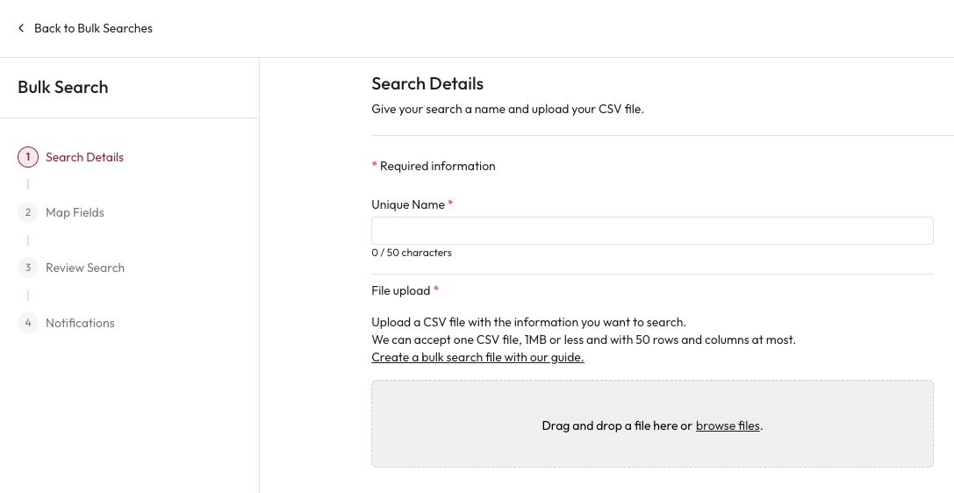The height and width of the screenshot is (493, 954).
Task: Click the Required information note
Action: [437, 166]
